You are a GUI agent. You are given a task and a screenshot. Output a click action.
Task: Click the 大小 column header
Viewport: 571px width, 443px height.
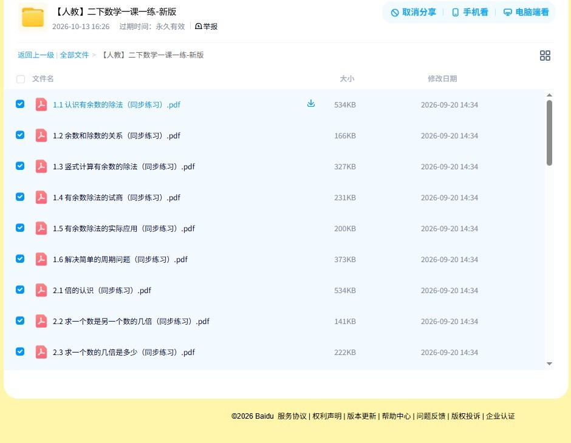[347, 78]
